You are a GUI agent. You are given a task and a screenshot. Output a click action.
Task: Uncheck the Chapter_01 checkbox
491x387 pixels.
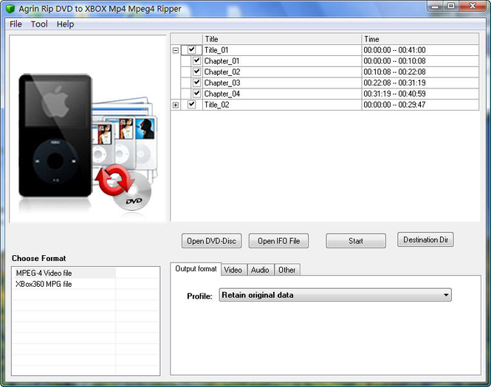196,60
